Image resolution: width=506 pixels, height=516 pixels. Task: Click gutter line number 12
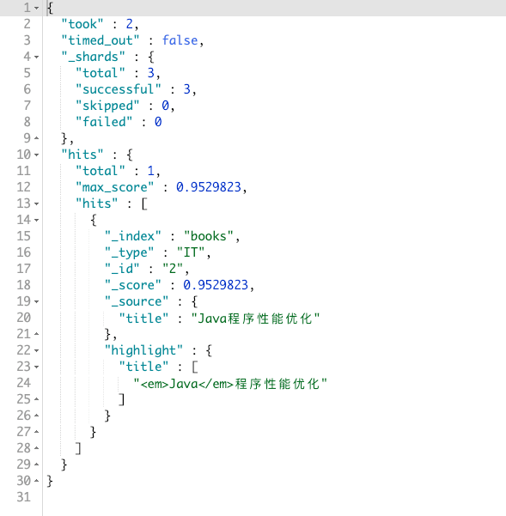tap(24, 187)
